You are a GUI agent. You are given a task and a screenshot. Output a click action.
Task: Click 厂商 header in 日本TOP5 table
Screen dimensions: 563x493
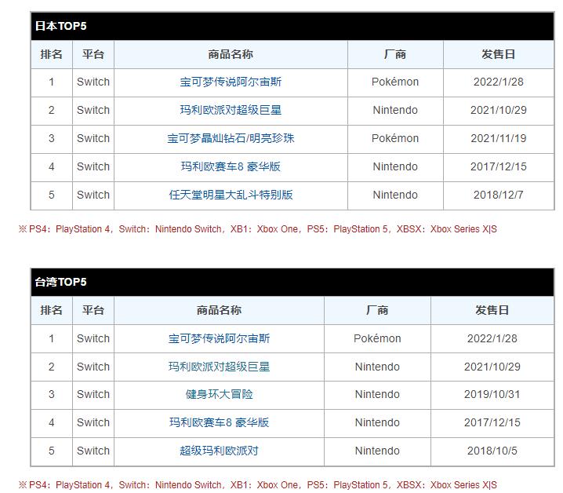coord(395,54)
